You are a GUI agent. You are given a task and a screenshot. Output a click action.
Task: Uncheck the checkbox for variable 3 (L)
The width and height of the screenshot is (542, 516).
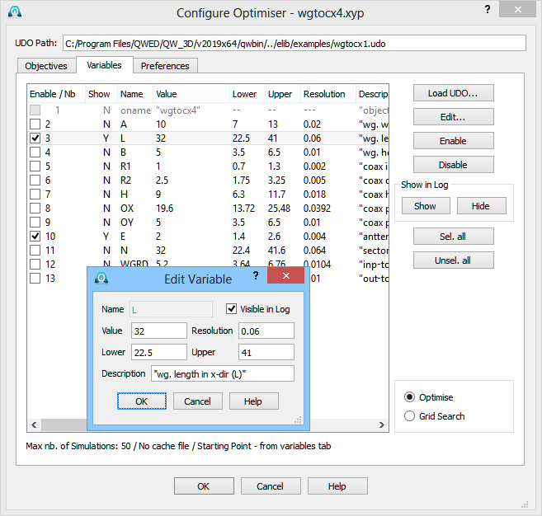[35, 138]
